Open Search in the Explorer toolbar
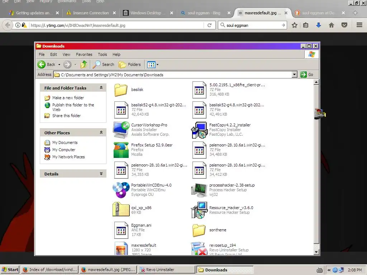 click(103, 64)
